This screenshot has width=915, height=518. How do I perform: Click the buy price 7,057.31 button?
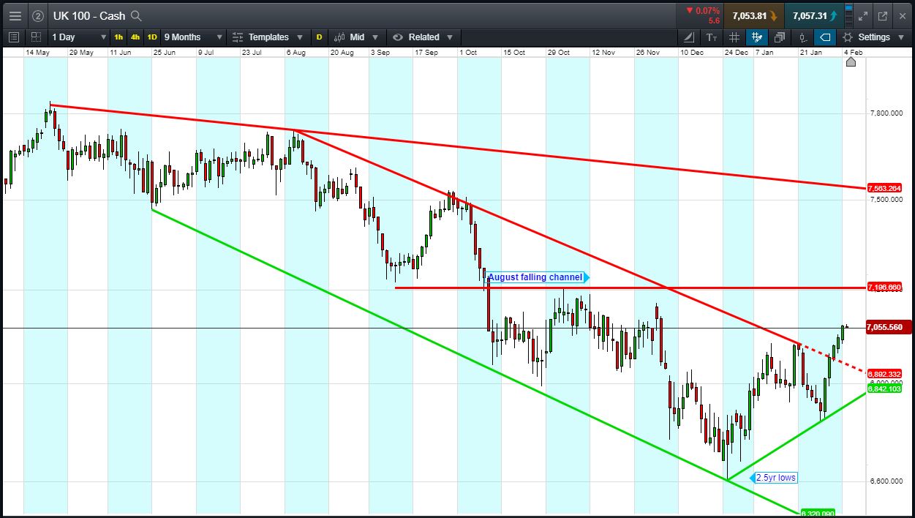click(813, 15)
